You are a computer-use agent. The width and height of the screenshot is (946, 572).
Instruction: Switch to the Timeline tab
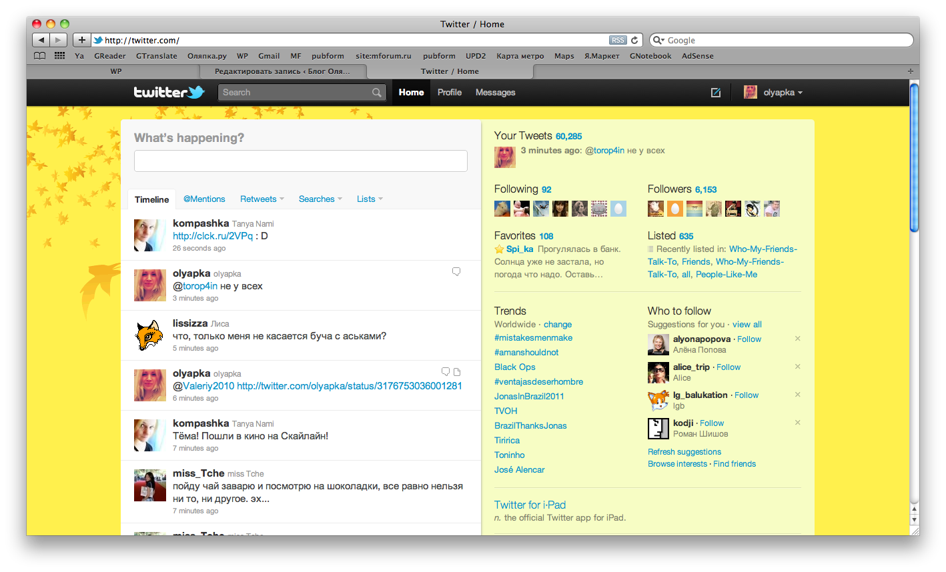click(152, 199)
